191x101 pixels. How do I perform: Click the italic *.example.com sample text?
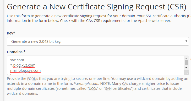point(86,84)
